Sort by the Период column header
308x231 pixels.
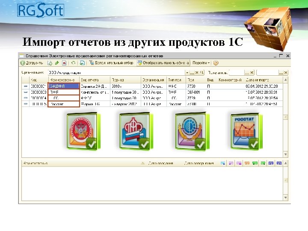coord(125,80)
